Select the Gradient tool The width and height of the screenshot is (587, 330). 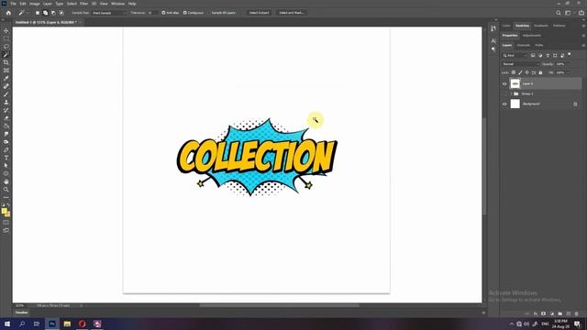pyautogui.click(x=6, y=126)
